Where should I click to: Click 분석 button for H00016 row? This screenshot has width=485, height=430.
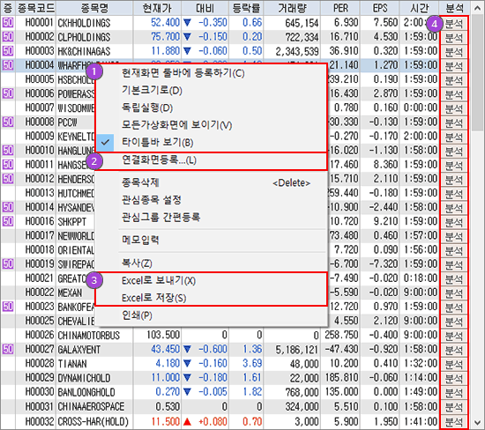coord(454,222)
